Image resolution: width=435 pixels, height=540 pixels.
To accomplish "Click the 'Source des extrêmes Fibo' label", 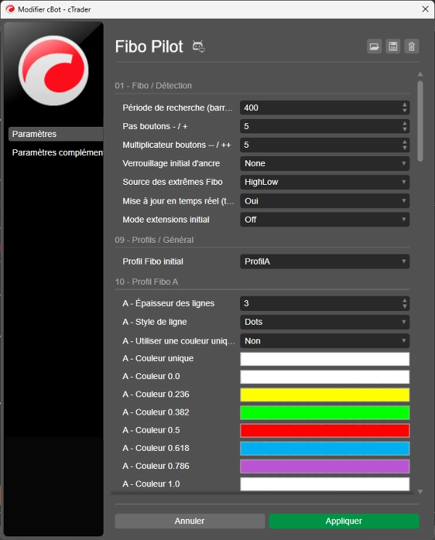I will click(173, 182).
